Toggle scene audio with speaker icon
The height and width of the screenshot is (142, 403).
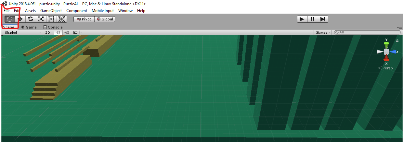click(67, 32)
